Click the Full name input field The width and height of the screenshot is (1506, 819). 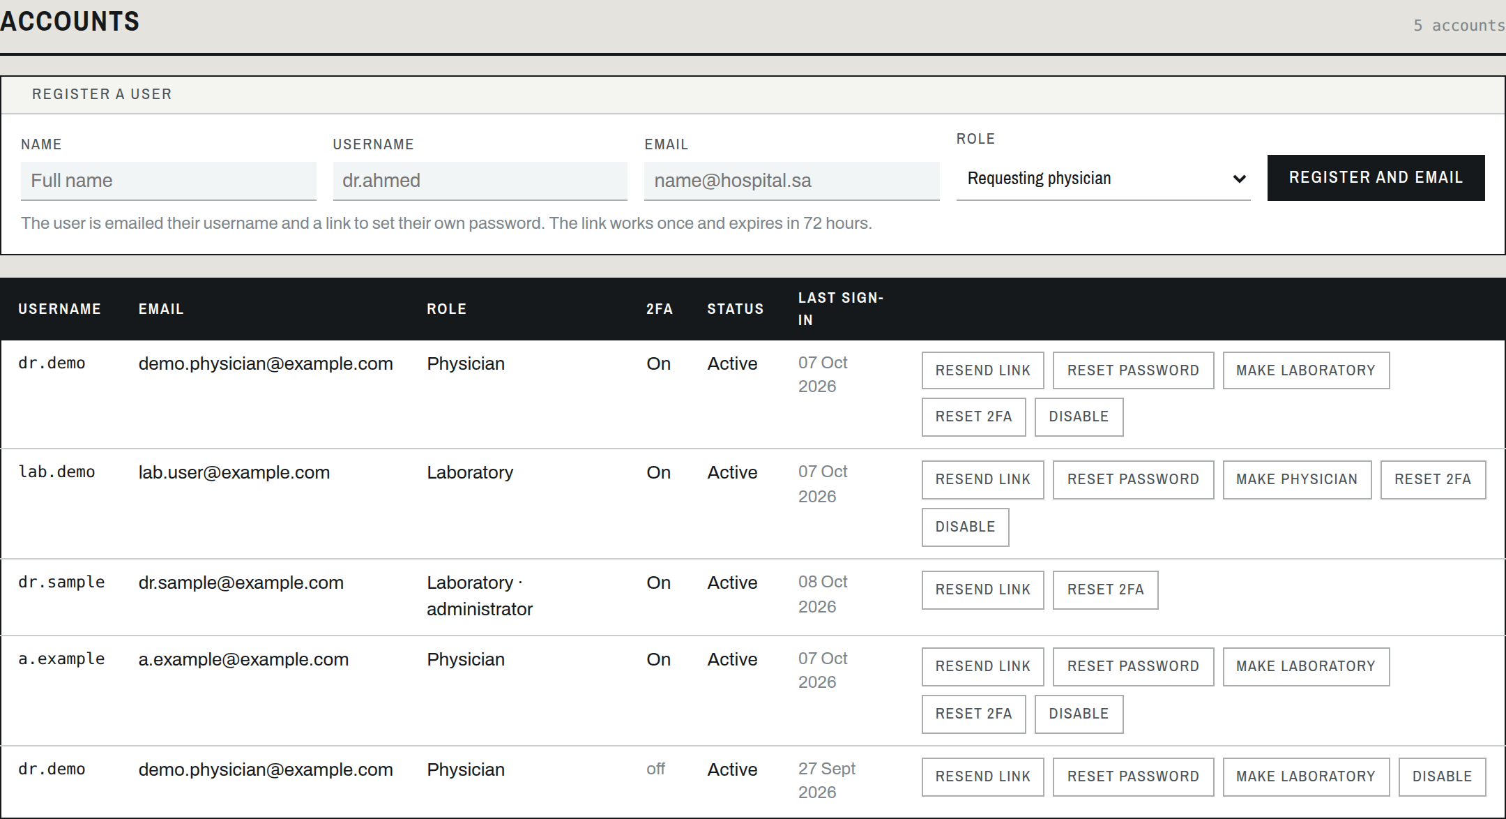click(x=168, y=181)
